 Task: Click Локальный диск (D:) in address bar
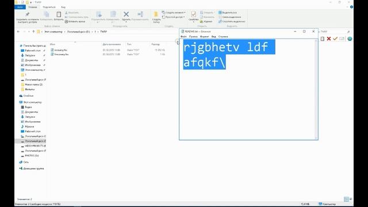(x=78, y=32)
